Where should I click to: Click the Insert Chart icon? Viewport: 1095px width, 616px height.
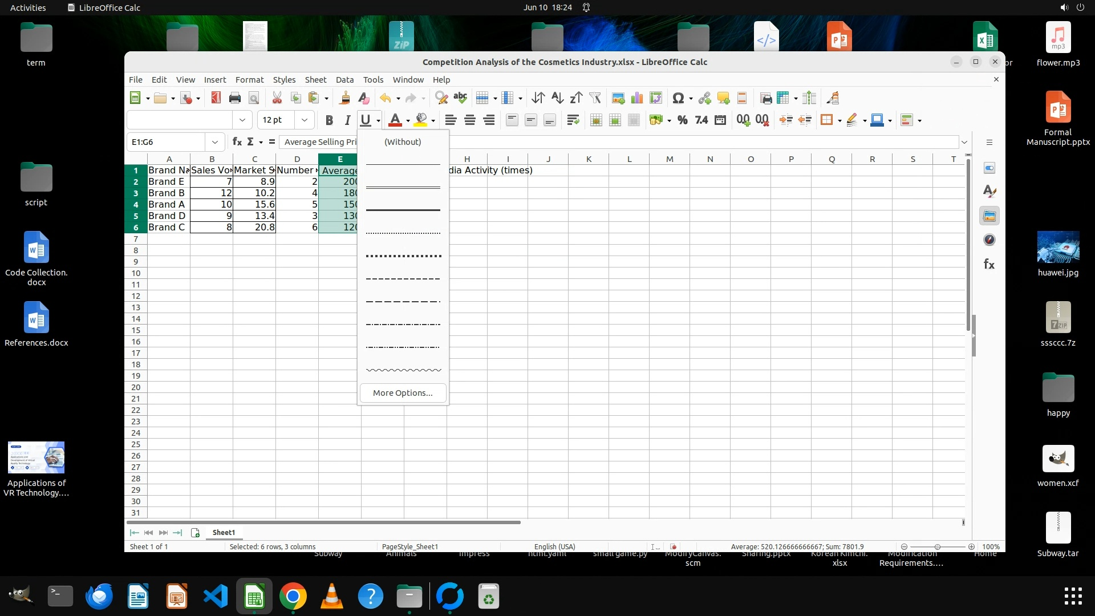point(637,98)
